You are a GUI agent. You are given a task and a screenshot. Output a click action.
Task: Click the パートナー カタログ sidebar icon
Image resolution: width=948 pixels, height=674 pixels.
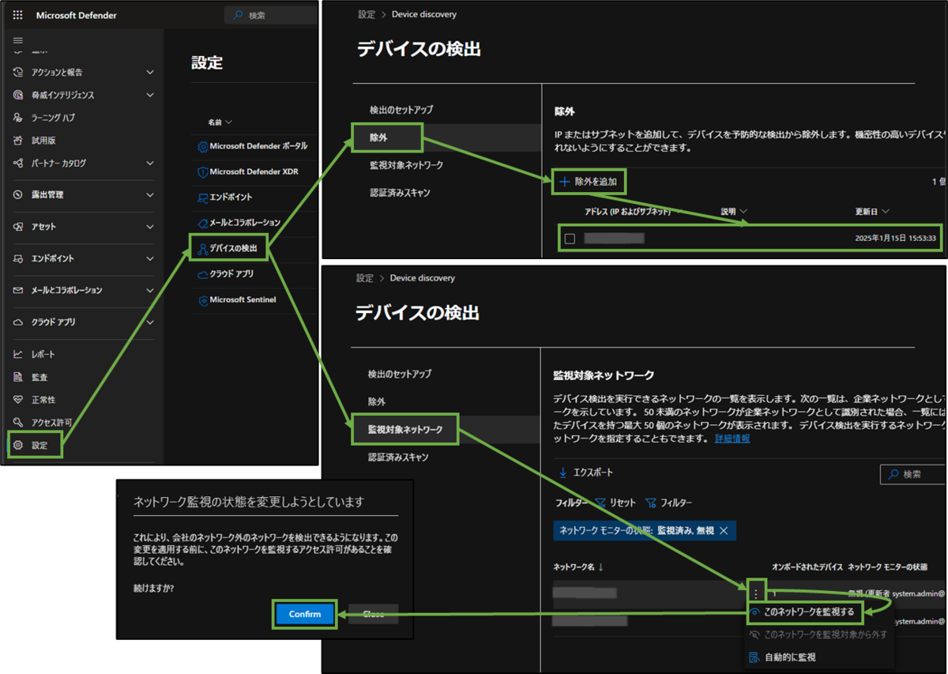tap(18, 164)
